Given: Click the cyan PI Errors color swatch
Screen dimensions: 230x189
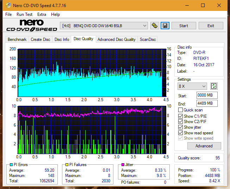Looking at the screenshot, I should (x=11, y=165).
